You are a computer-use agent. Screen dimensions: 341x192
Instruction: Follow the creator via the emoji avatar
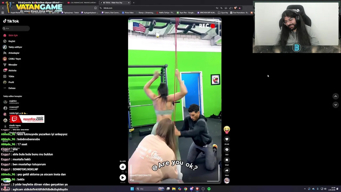click(227, 129)
